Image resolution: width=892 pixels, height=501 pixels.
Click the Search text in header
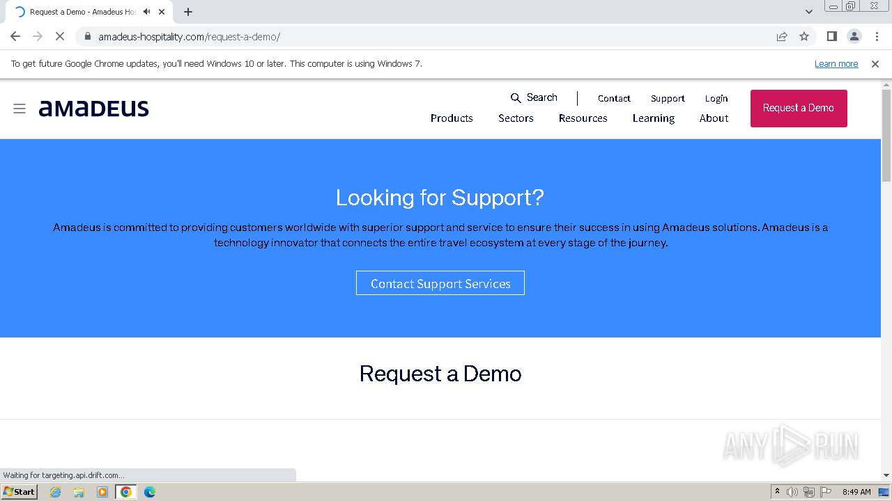pos(542,98)
